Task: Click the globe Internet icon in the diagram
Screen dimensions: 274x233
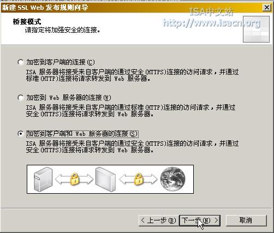Action: 172,179
